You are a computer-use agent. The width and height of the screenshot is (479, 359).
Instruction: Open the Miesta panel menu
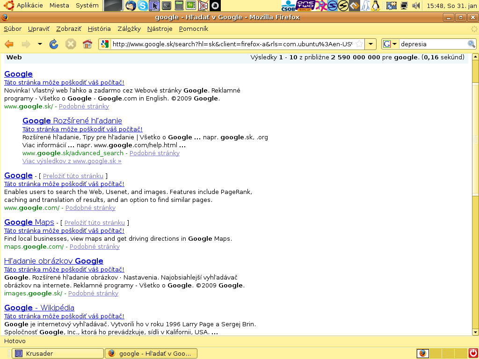click(59, 6)
